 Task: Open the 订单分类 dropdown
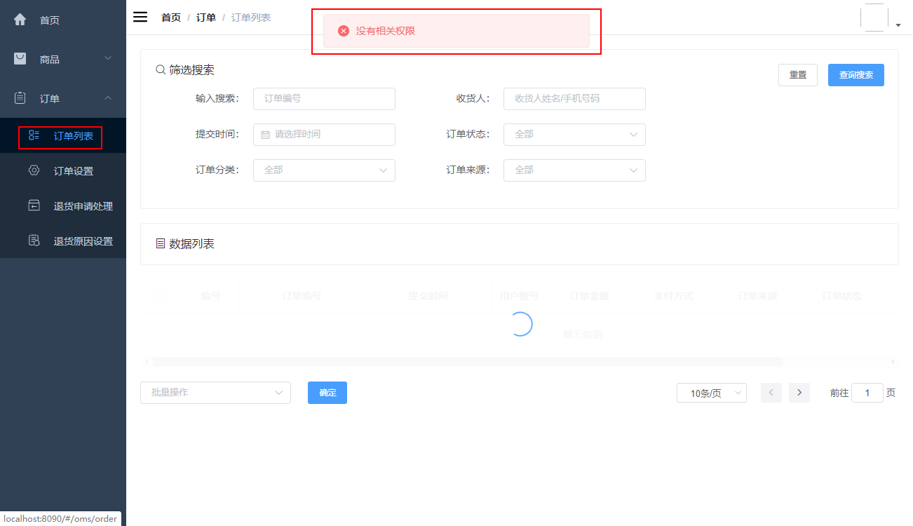324,170
